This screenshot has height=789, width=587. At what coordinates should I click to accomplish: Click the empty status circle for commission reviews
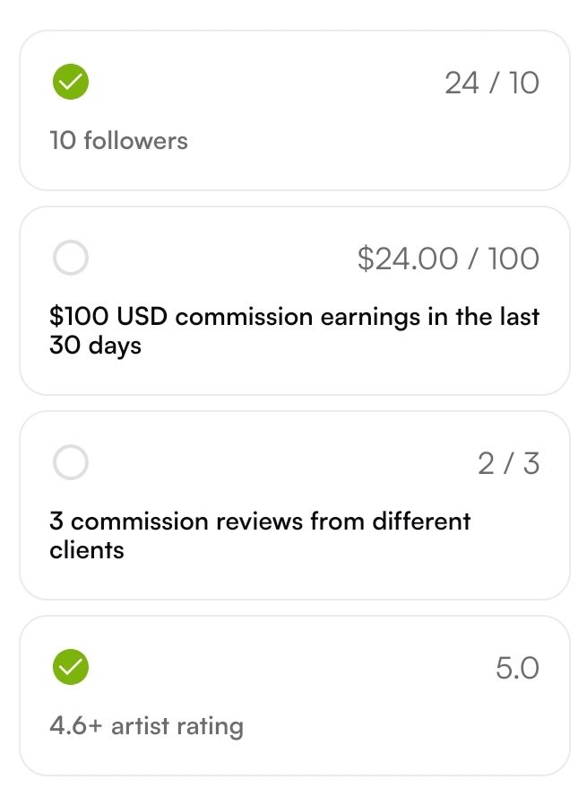click(x=71, y=462)
